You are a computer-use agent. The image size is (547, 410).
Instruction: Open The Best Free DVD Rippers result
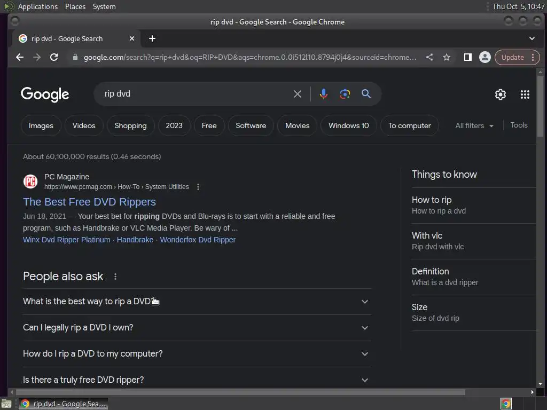tap(89, 202)
